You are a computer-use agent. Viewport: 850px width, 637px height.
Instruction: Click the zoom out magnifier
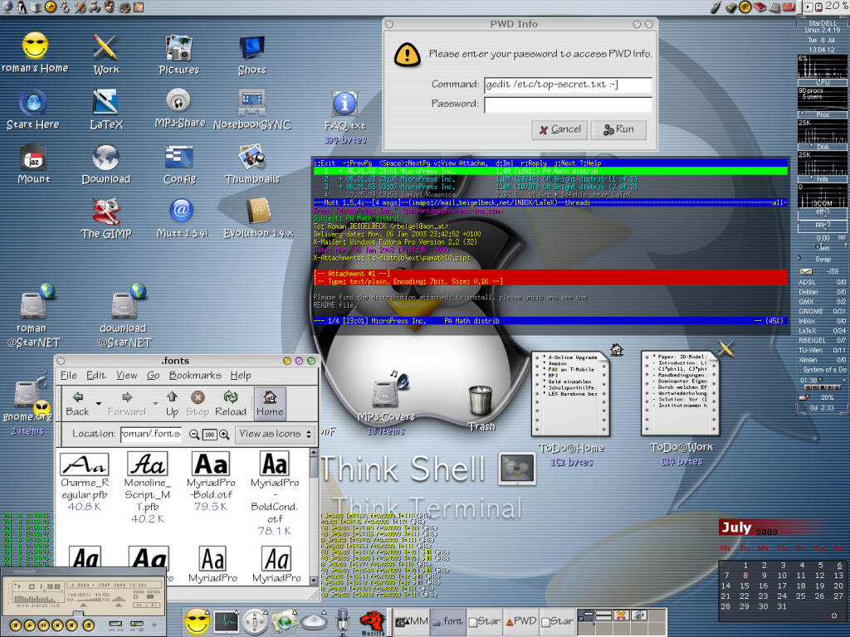coord(194,435)
